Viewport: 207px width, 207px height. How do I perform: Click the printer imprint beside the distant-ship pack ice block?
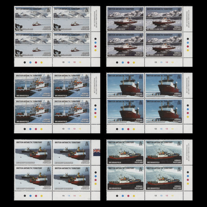click(95, 18)
